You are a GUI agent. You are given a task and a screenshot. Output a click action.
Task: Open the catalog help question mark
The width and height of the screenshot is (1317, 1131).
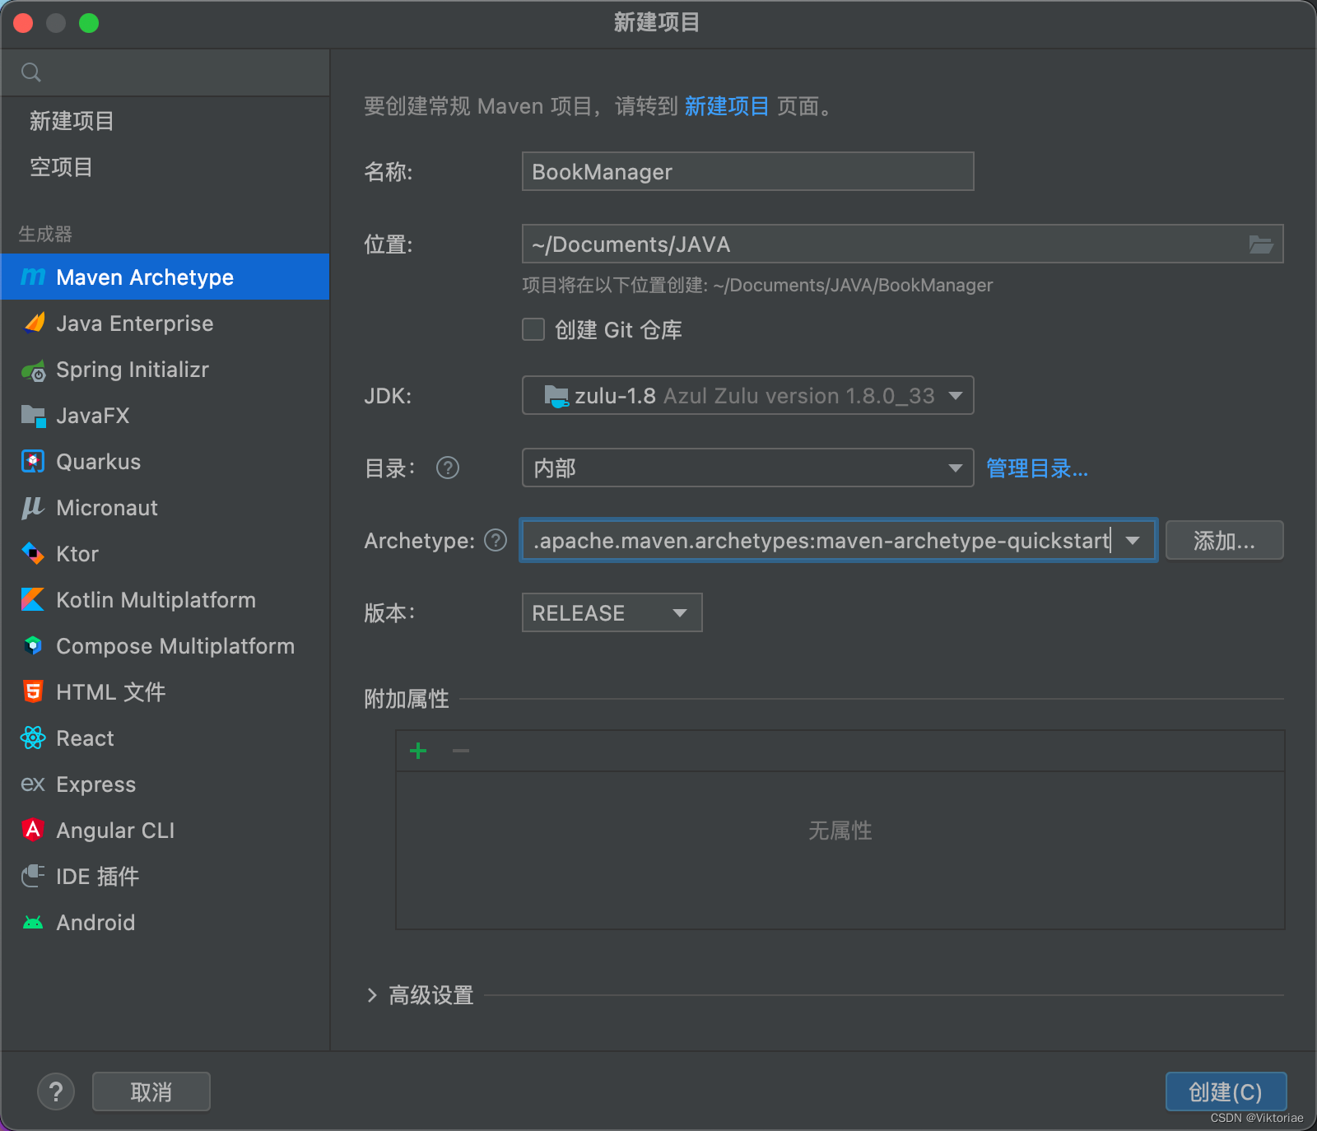[x=448, y=468]
